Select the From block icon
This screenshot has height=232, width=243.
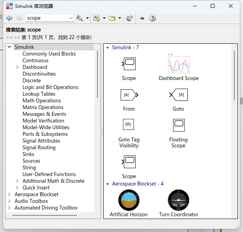(x=129, y=95)
